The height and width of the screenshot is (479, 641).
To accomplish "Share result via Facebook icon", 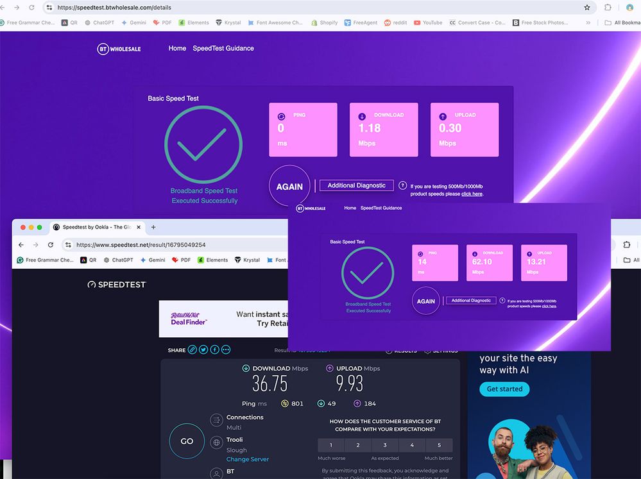I will pyautogui.click(x=214, y=349).
